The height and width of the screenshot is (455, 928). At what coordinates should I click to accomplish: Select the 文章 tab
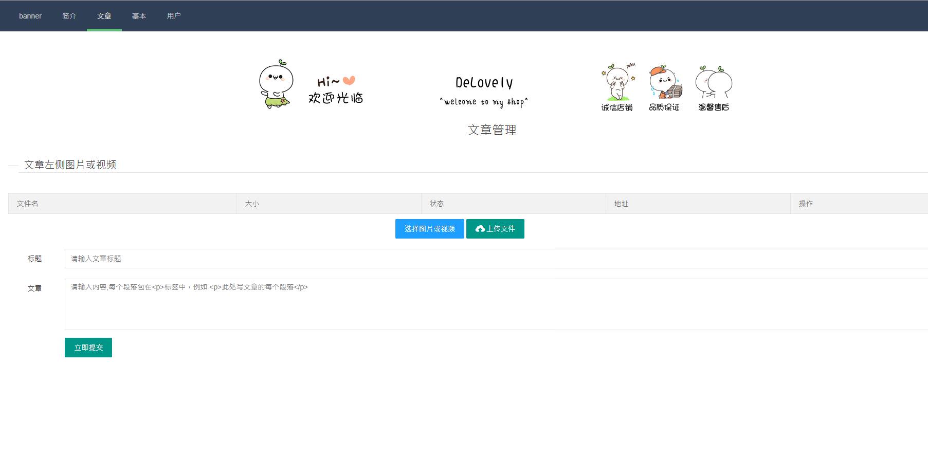click(x=104, y=16)
